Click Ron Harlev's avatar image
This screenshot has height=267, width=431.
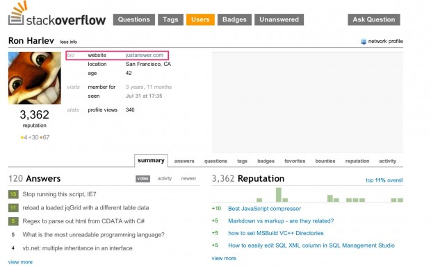[x=35, y=78]
